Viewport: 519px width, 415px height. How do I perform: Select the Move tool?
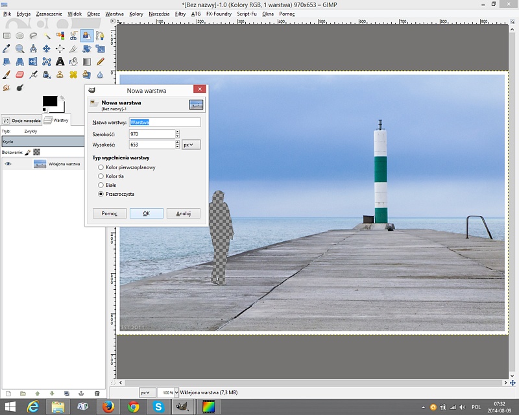pyautogui.click(x=47, y=49)
